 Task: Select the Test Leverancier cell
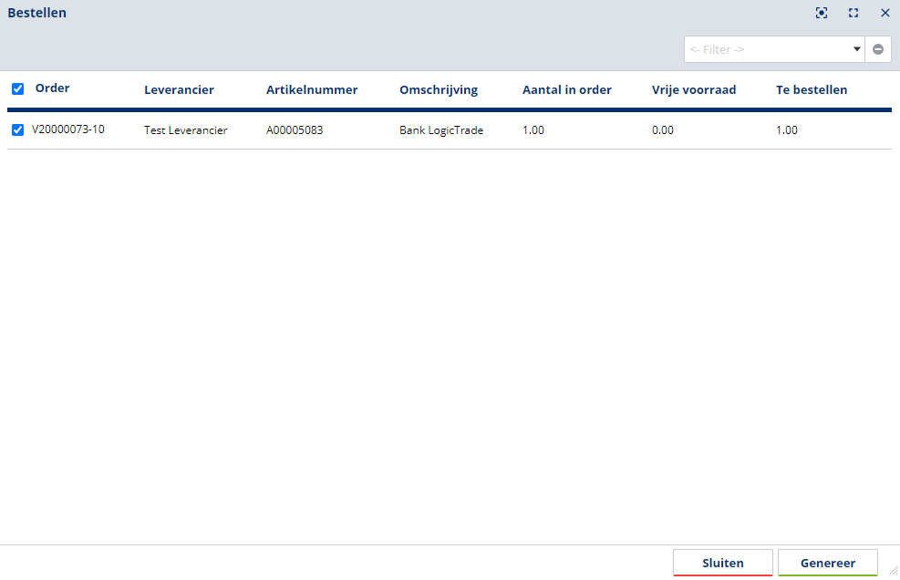click(x=185, y=130)
